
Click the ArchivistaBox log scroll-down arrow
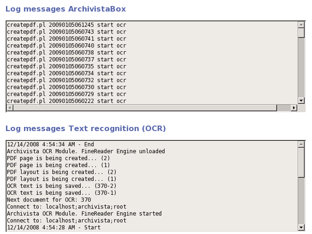[301, 101]
